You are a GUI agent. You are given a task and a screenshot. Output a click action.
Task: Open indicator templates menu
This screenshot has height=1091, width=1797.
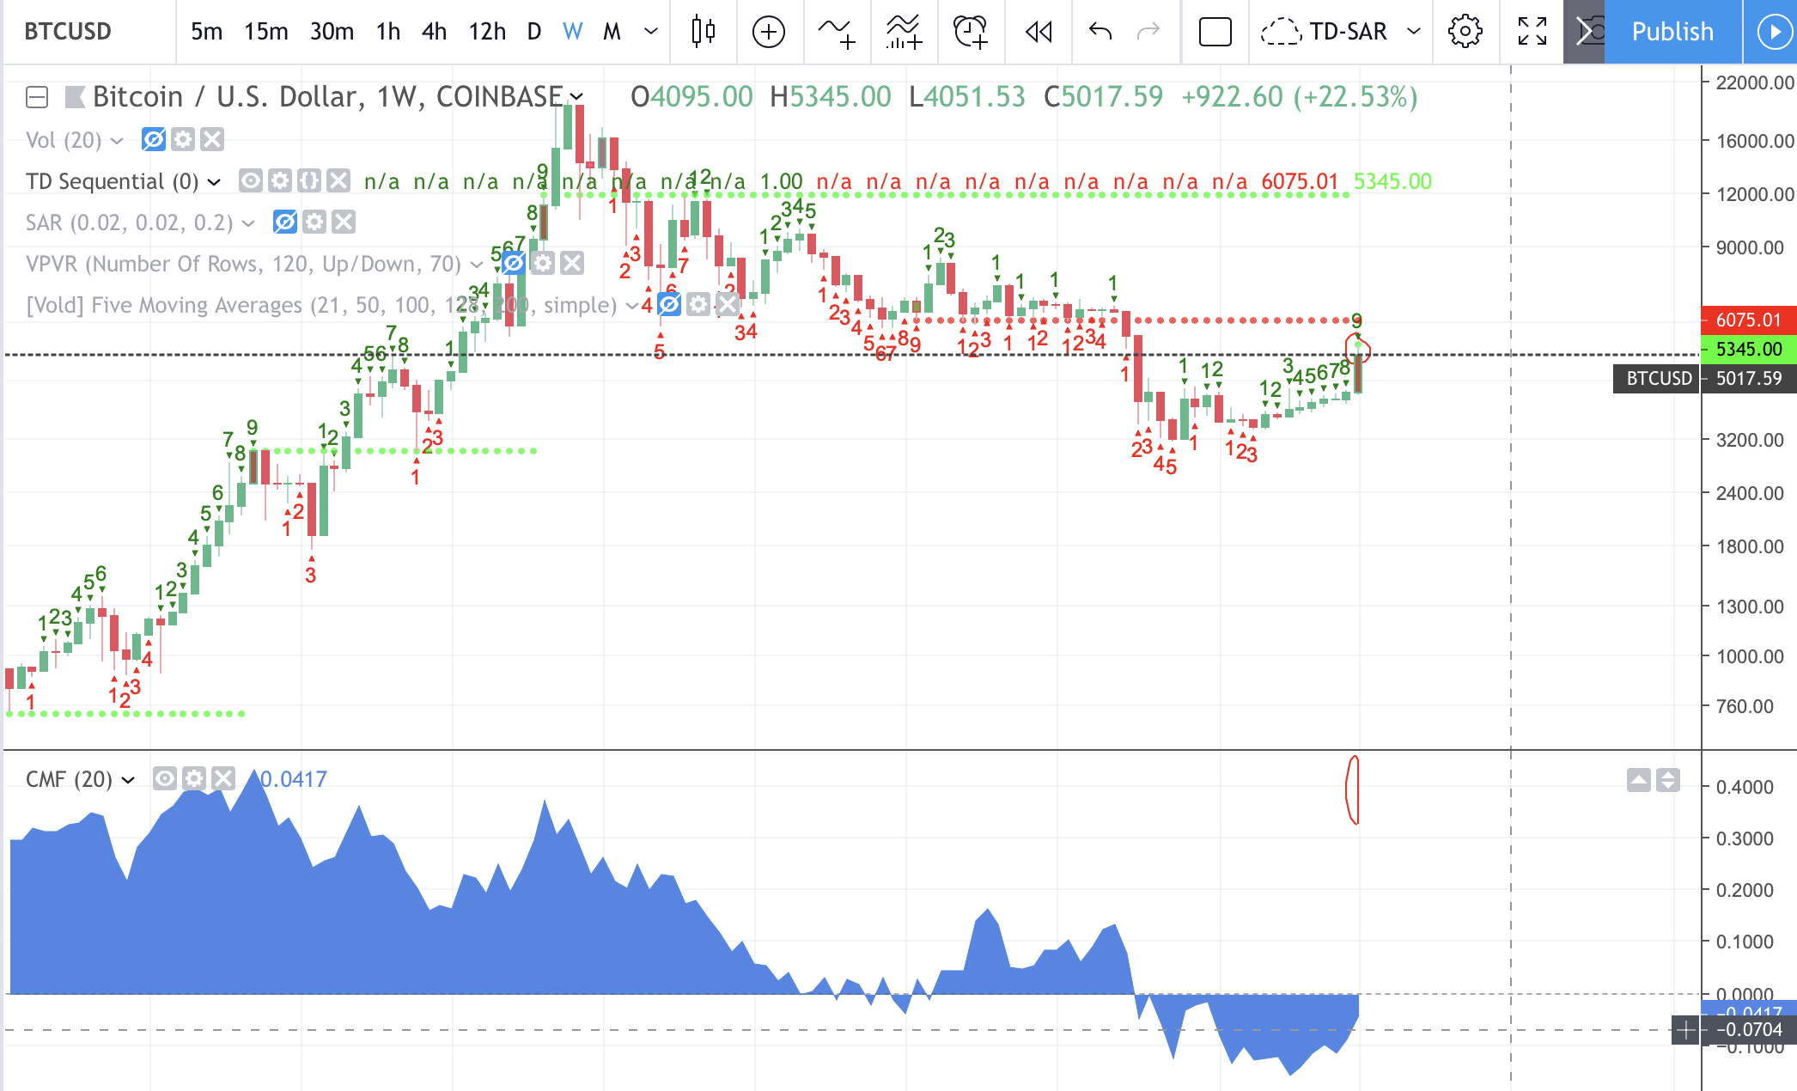pyautogui.click(x=903, y=32)
